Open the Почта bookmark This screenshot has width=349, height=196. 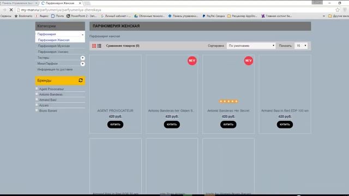tap(57, 16)
